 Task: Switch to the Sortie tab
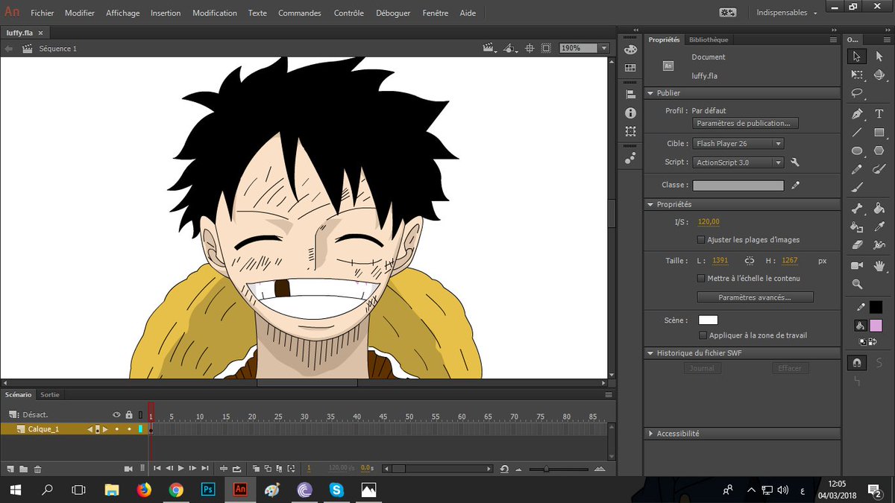coord(50,394)
